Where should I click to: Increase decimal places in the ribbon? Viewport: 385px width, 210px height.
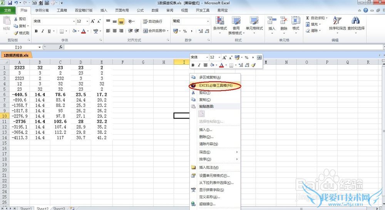click(201, 31)
